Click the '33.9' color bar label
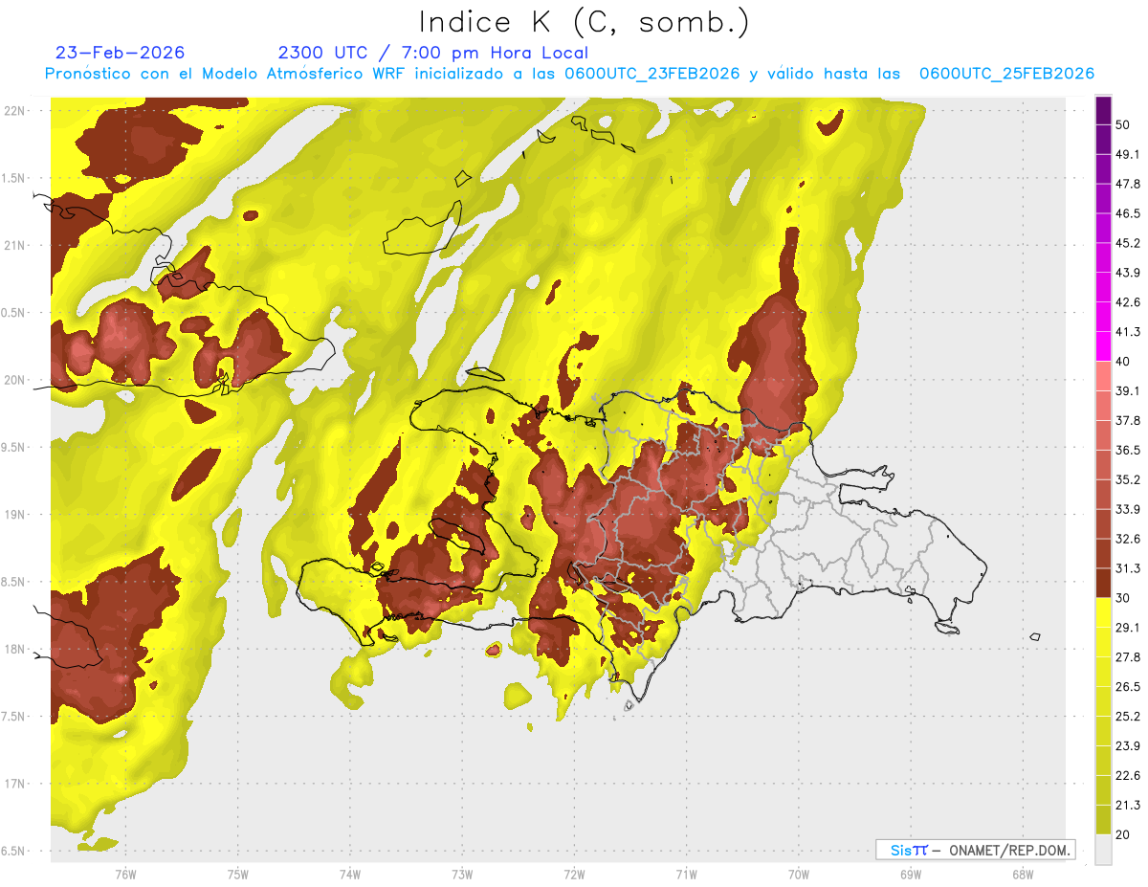 [x=1128, y=509]
